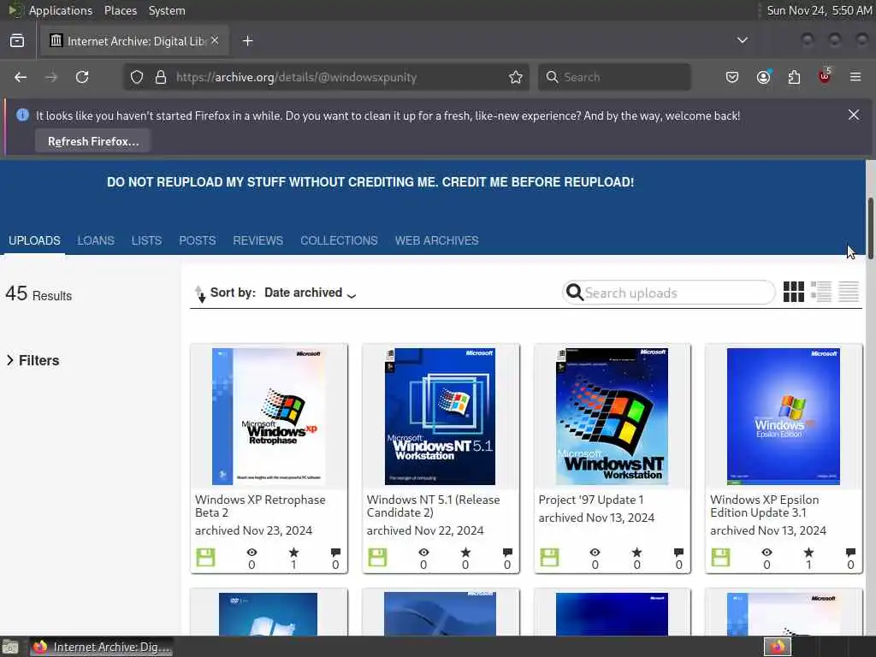Open Project '97 Update 1 title link

click(x=591, y=500)
